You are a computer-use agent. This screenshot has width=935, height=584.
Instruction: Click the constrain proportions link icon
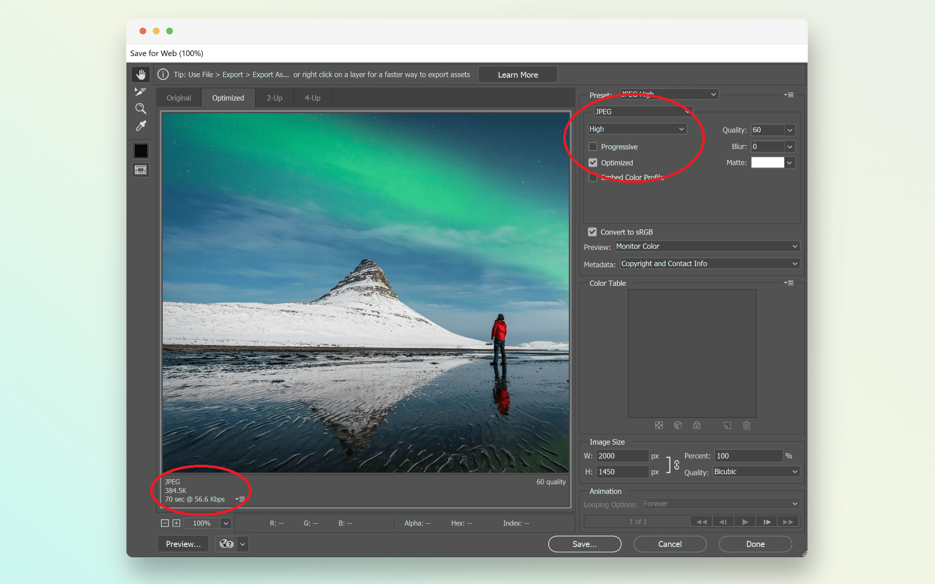(676, 464)
